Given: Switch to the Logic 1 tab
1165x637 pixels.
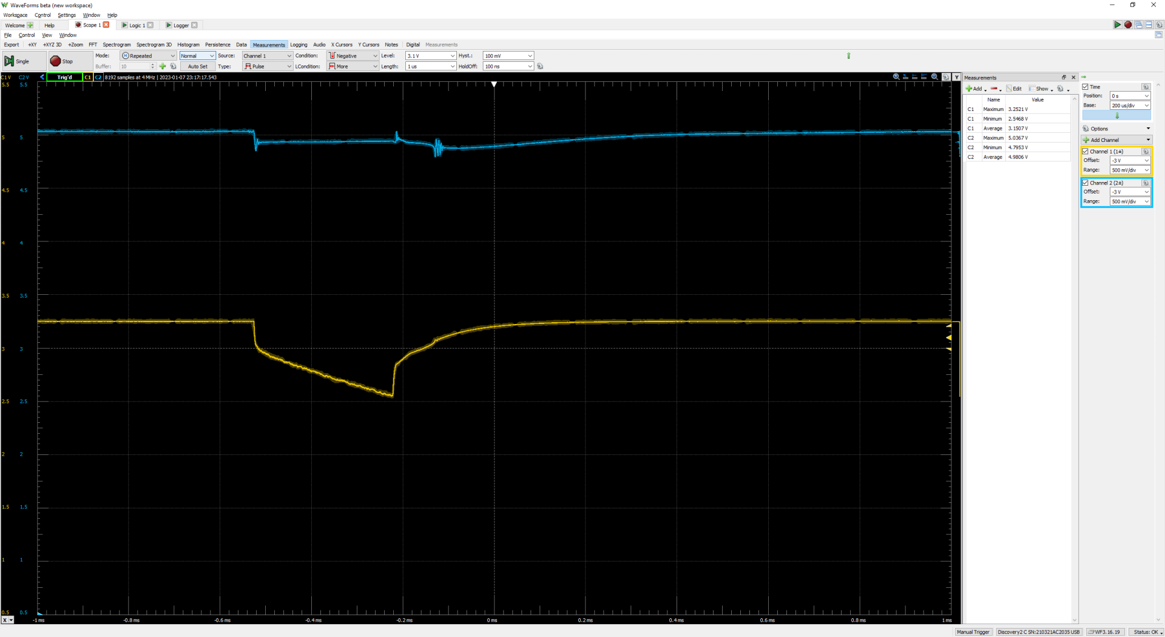Looking at the screenshot, I should 137,25.
